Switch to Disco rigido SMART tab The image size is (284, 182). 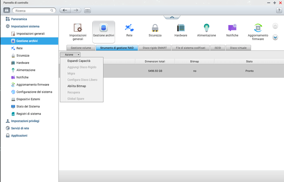(x=155, y=48)
